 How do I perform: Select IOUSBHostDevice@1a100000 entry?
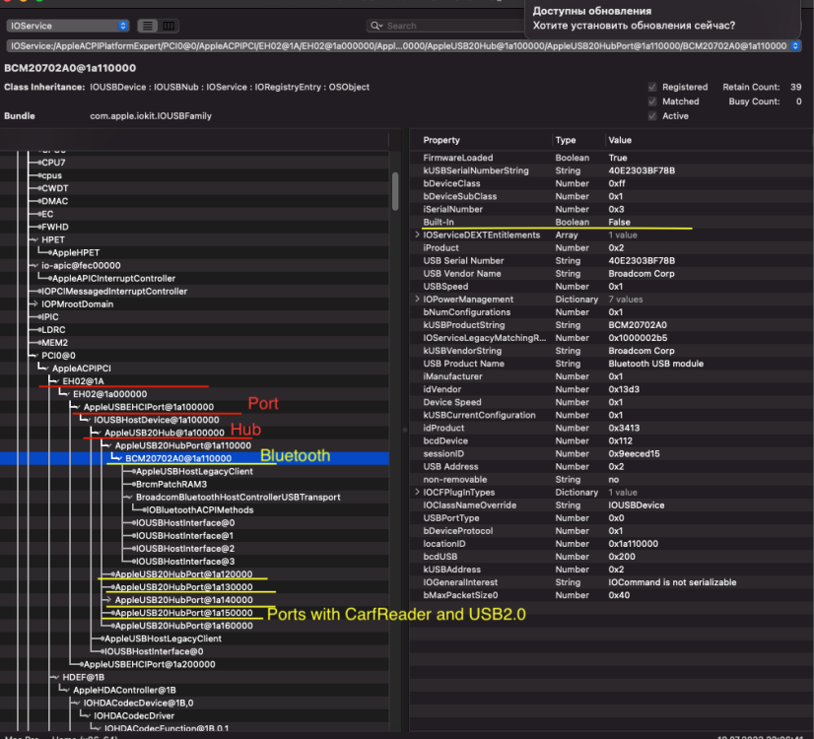(x=157, y=420)
